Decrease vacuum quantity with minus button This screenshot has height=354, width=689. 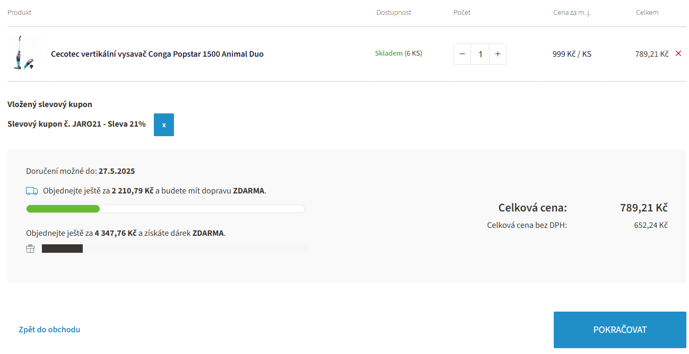point(462,54)
